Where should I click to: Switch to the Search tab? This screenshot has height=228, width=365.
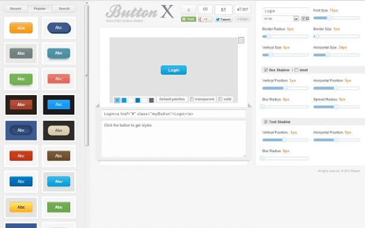(64, 9)
